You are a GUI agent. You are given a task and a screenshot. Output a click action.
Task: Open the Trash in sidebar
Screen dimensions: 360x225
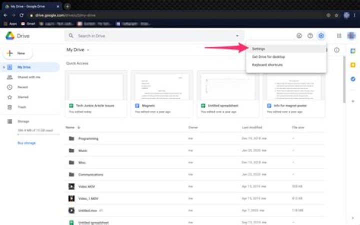tap(22, 107)
